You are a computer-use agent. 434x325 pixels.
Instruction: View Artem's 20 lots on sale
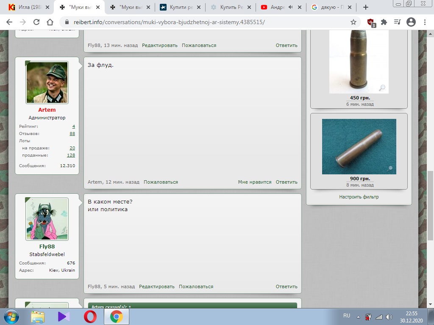[x=72, y=148]
